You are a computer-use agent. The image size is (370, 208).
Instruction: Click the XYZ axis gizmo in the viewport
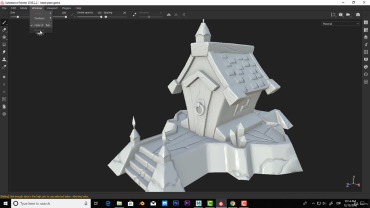click(x=353, y=181)
